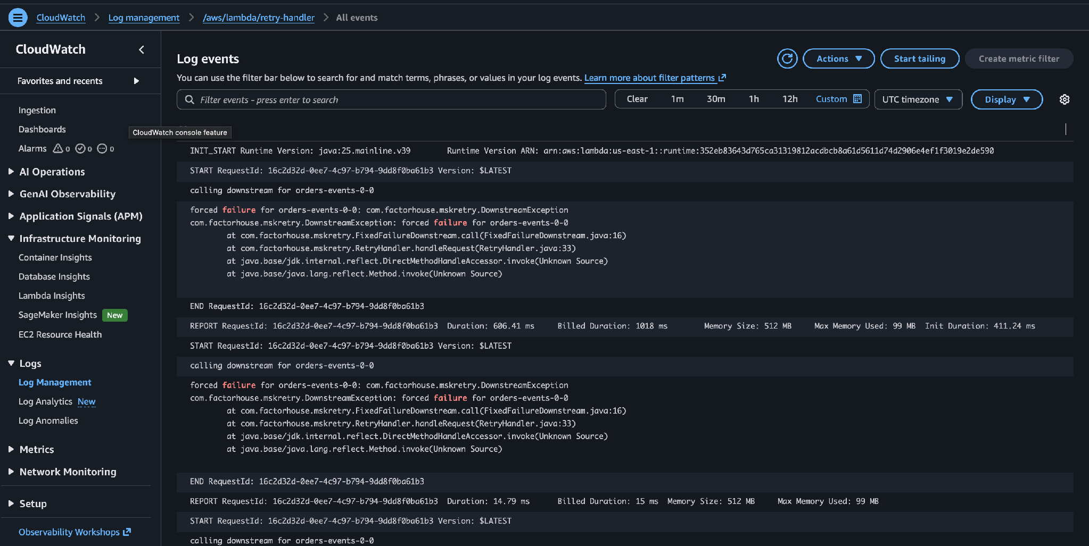
Task: Expand the Metrics section
Action: [x=11, y=449]
